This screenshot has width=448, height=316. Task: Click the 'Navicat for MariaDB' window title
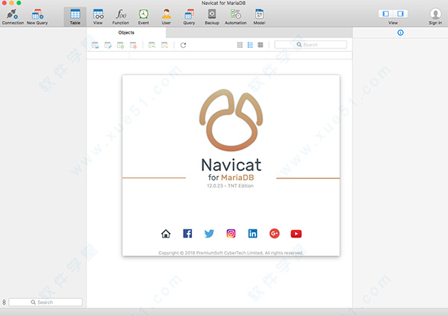(224, 3)
